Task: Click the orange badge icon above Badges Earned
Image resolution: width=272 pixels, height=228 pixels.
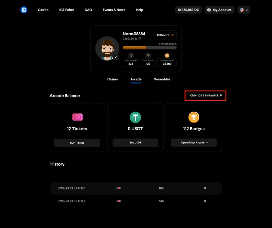Action: 167,55
